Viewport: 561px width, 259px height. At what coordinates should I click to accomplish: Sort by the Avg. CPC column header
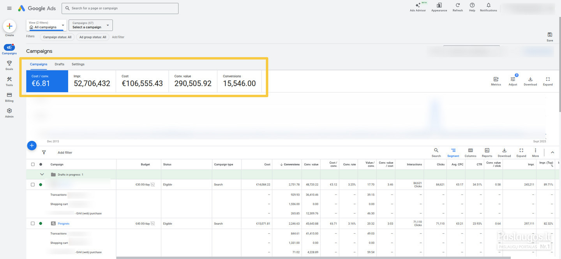(x=457, y=164)
